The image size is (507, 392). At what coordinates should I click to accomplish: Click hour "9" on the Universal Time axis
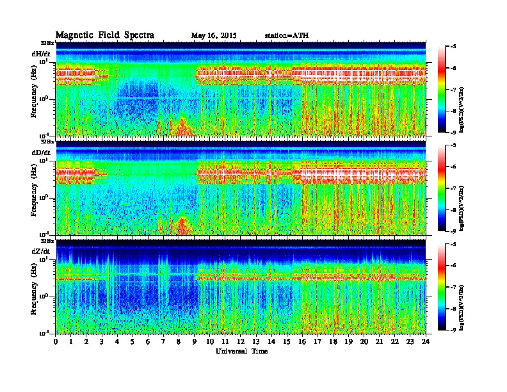pyautogui.click(x=195, y=341)
